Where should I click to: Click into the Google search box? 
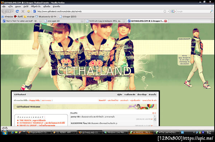pyautogui.click(x=193, y=12)
